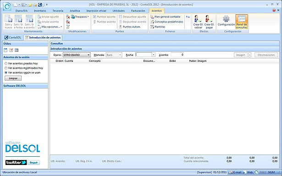Select the Introducción de asientos document tab
The height and width of the screenshot is (176, 282).
43,38
